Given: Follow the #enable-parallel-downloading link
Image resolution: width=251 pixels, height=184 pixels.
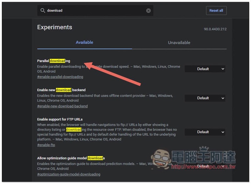Looking at the screenshot, I should coord(60,77).
